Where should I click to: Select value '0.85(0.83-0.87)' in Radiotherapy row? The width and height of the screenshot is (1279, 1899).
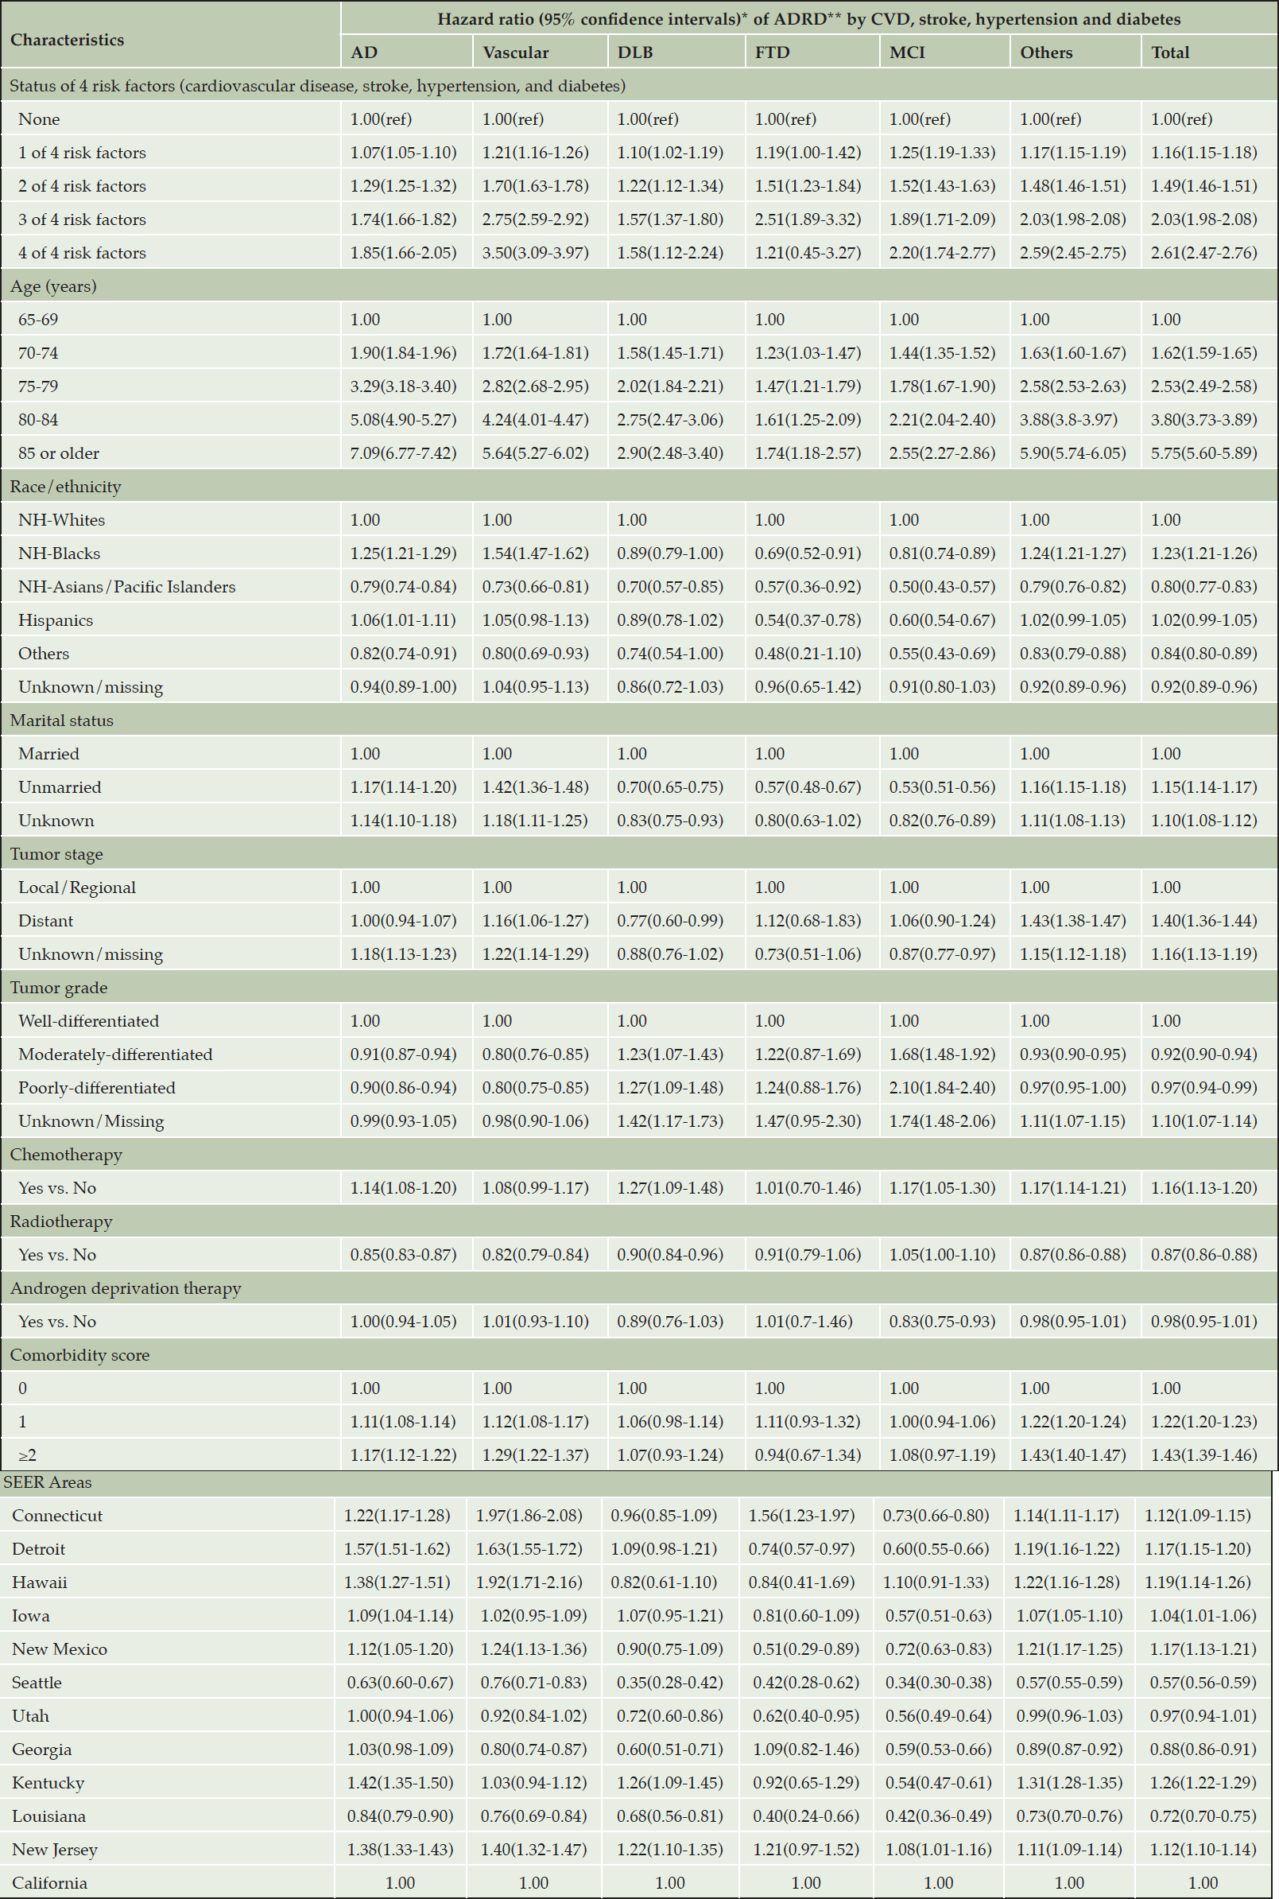point(403,1255)
